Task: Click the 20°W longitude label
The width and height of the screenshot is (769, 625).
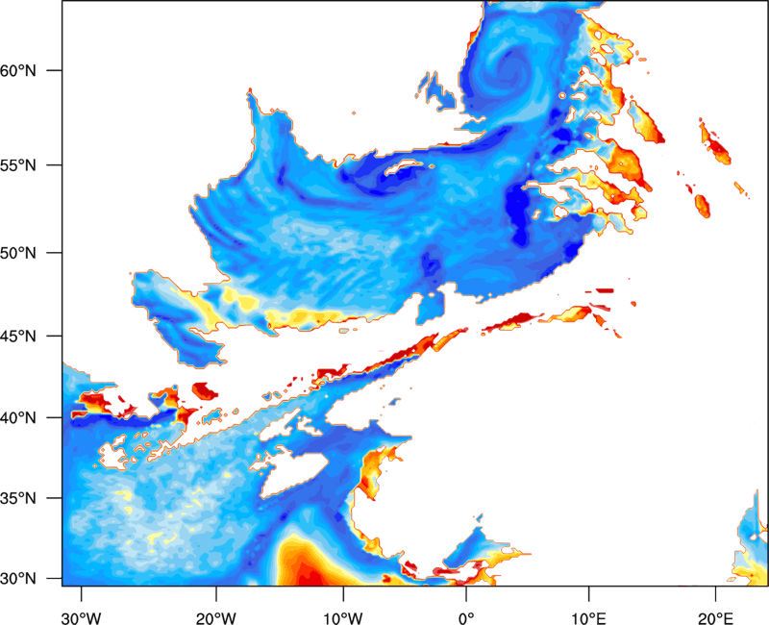Action: (216, 618)
